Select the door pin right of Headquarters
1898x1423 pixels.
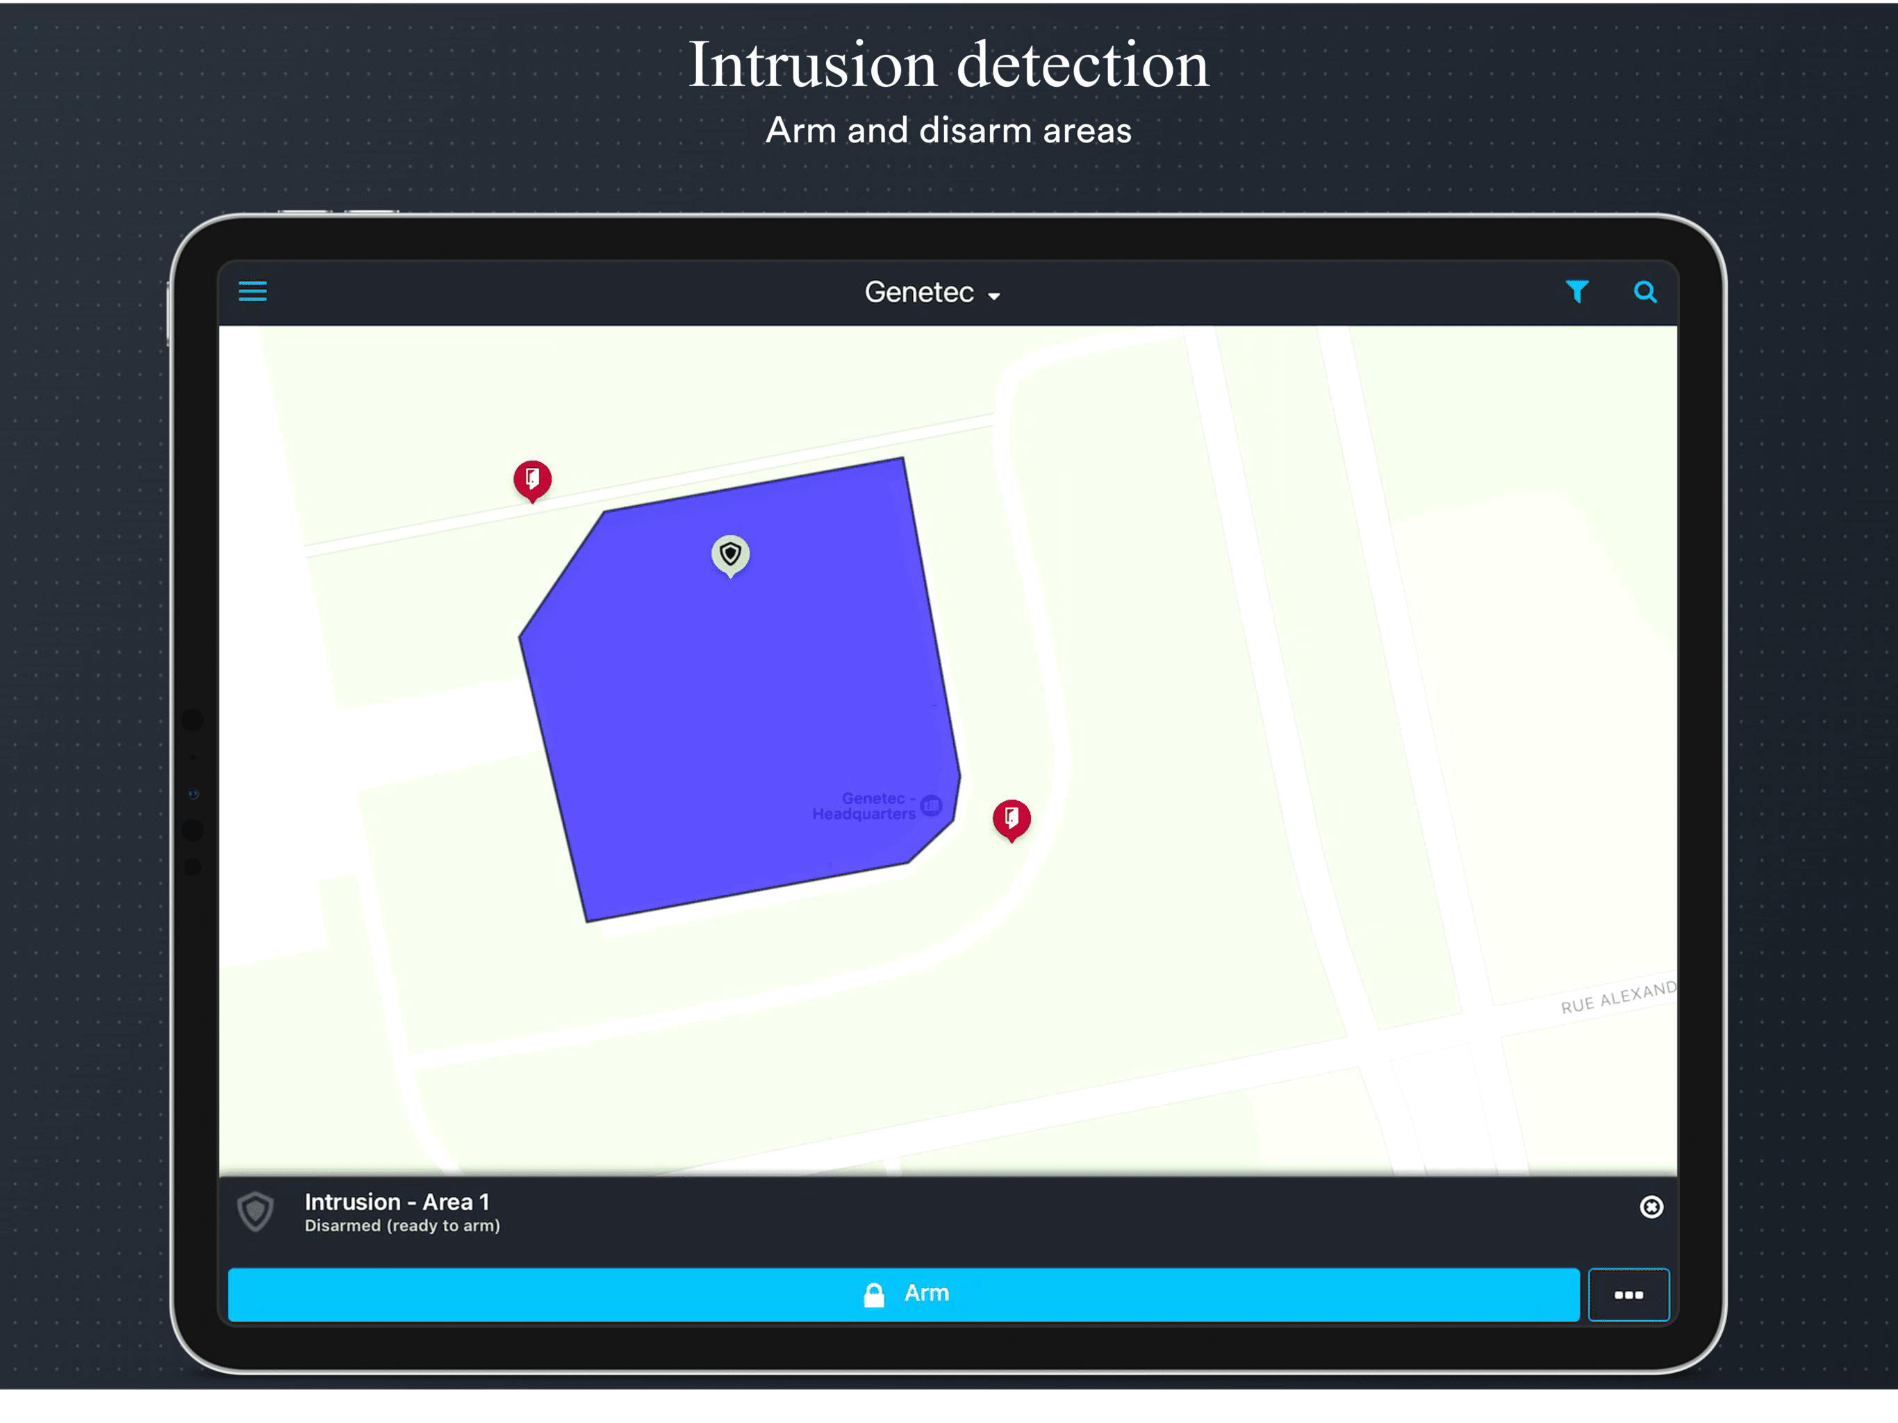pyautogui.click(x=1011, y=820)
